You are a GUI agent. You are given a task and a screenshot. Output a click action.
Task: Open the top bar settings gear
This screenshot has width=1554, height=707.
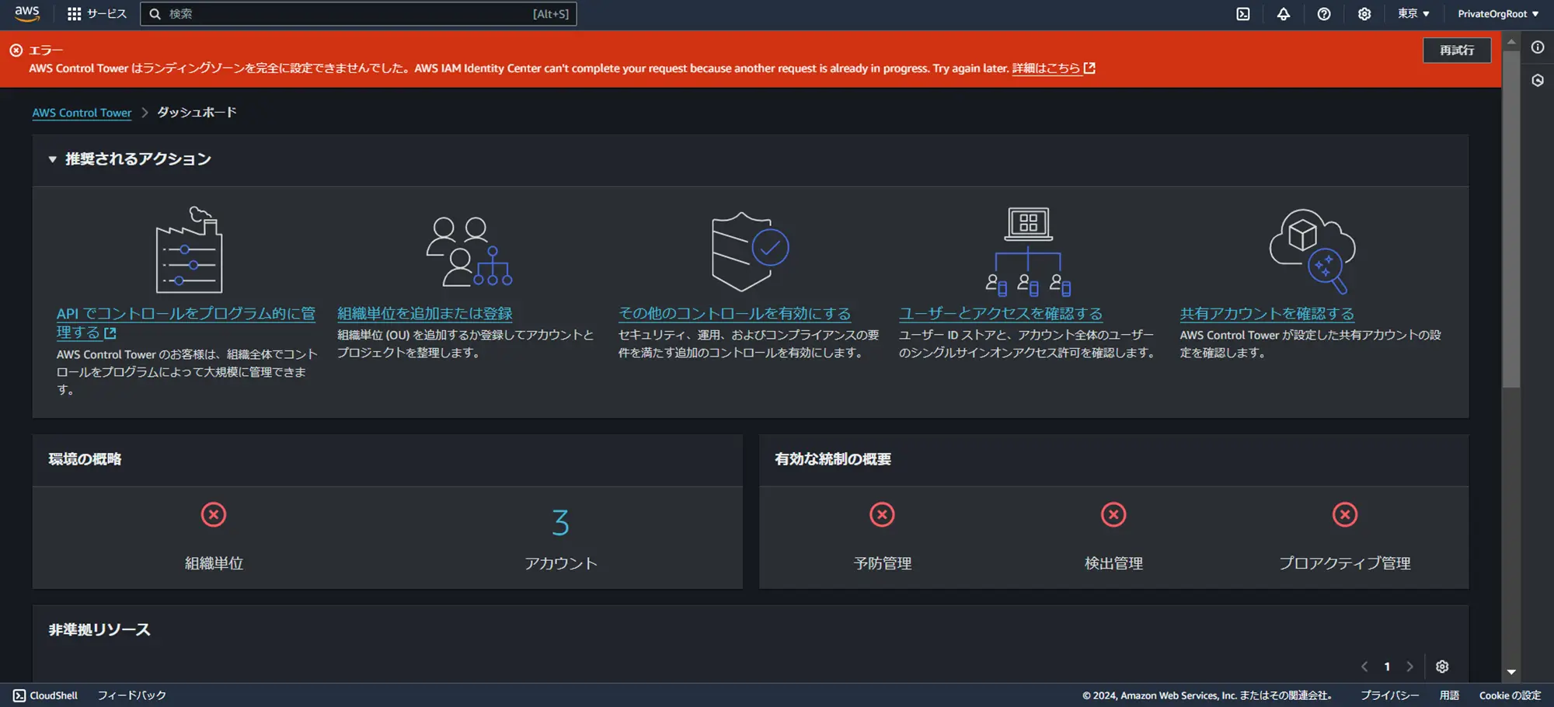[1364, 14]
